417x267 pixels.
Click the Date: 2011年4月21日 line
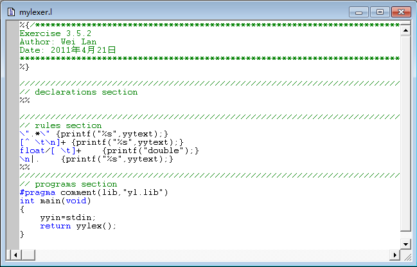point(68,50)
